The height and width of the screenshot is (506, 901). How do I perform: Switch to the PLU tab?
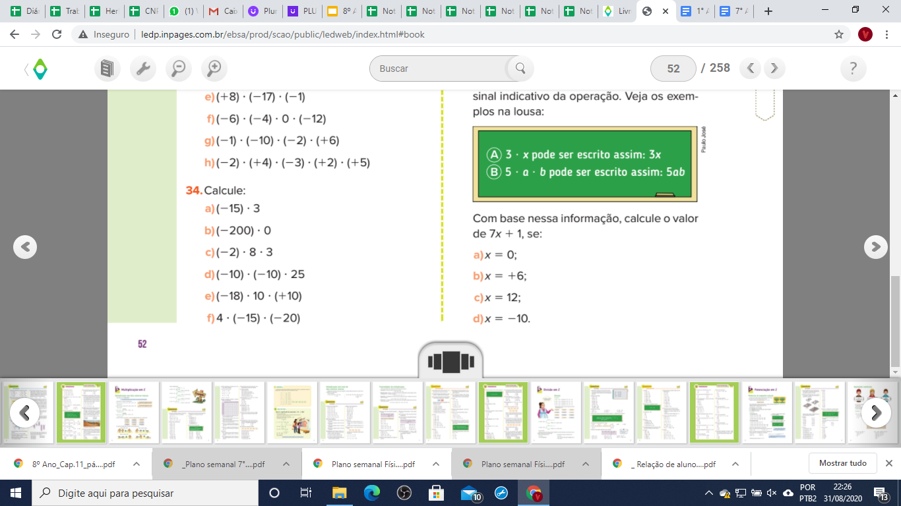(301, 11)
